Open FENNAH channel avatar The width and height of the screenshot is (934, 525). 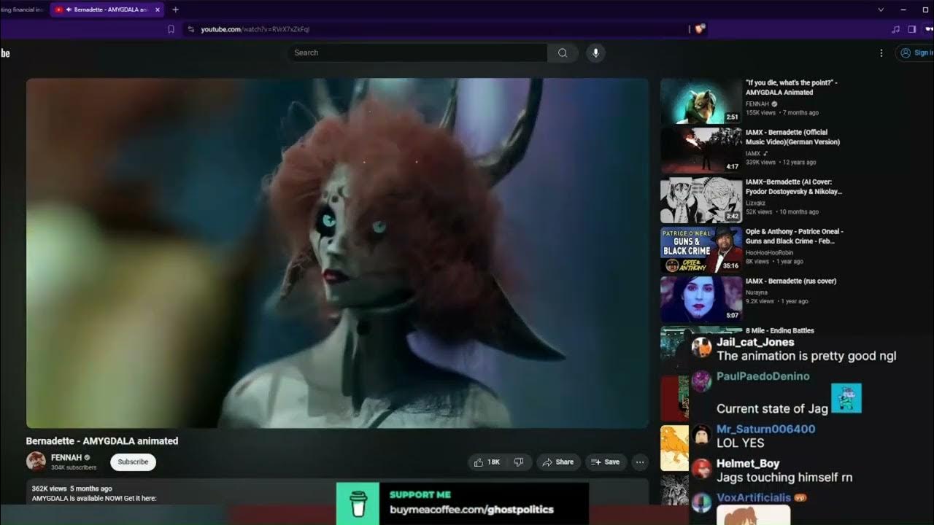[x=36, y=461]
